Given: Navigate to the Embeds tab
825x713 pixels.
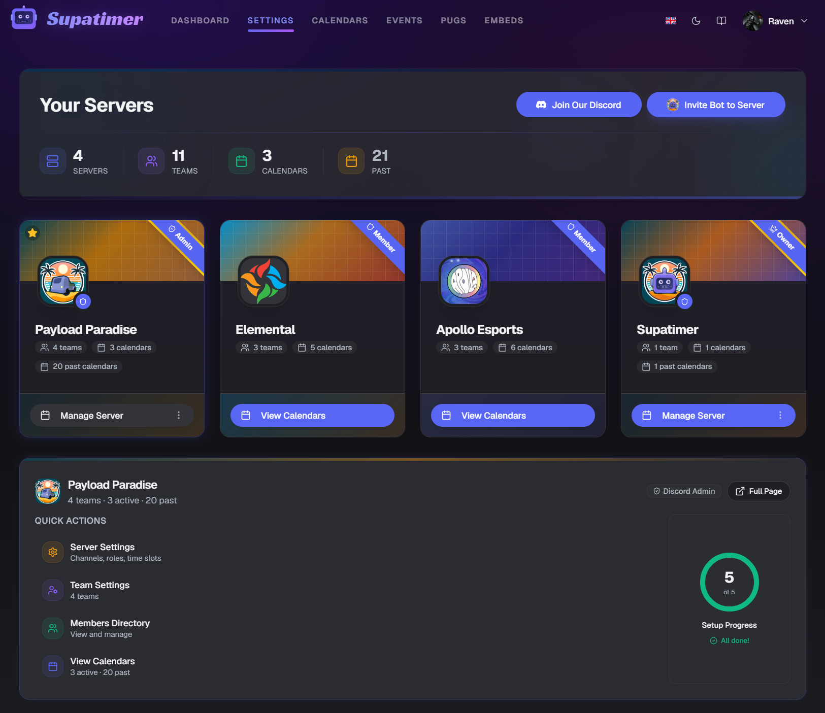Looking at the screenshot, I should [x=504, y=20].
